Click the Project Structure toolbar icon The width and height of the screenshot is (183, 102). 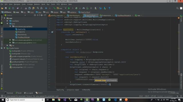pyautogui.click(x=100, y=8)
